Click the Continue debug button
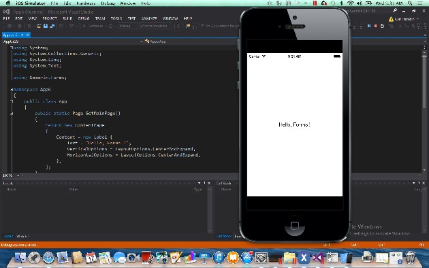 click(93, 26)
